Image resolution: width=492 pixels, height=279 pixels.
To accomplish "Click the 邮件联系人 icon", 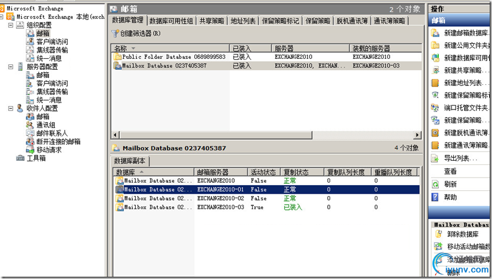I will (x=30, y=133).
